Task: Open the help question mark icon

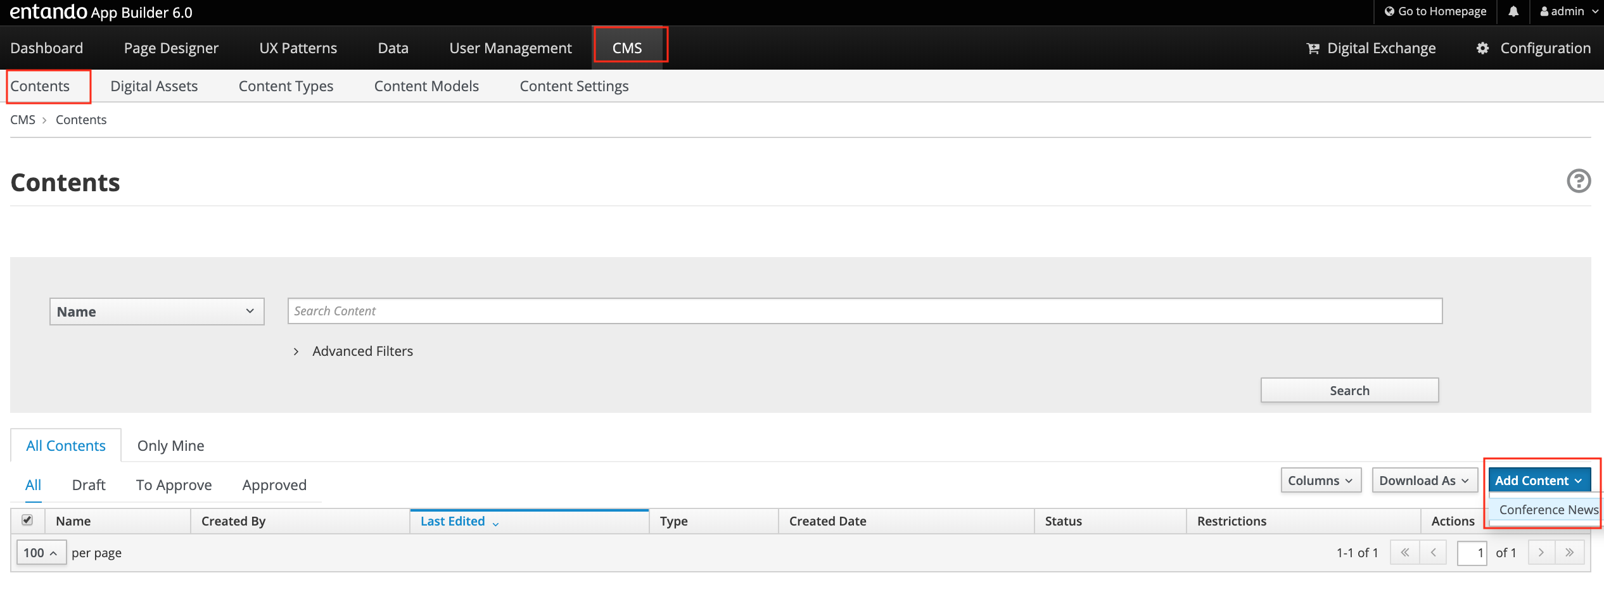Action: click(x=1578, y=181)
